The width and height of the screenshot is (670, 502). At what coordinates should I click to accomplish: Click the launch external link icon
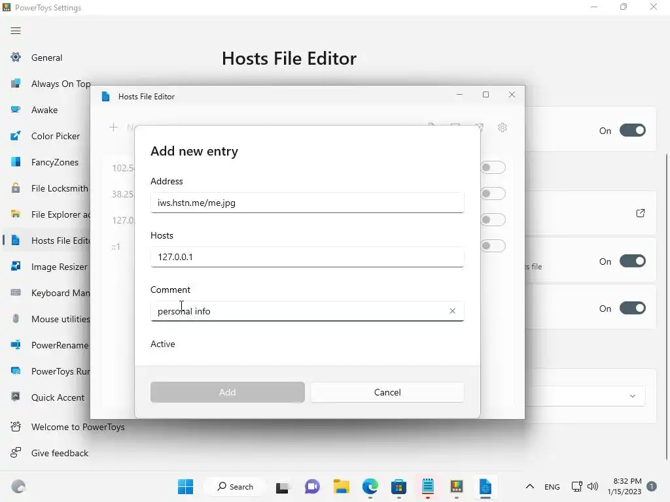coord(640,213)
